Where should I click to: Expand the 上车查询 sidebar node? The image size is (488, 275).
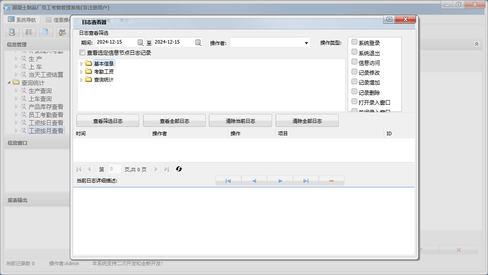point(16,99)
